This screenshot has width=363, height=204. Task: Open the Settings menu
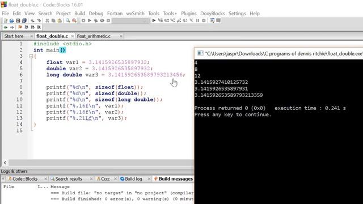coord(237,14)
